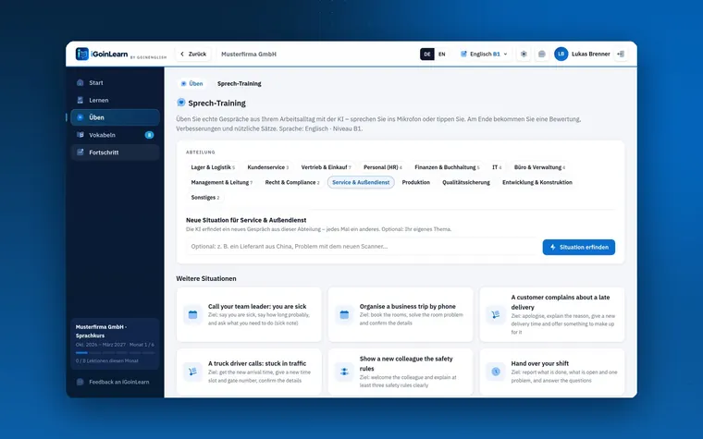This screenshot has height=439, width=703.
Task: Select the Lager & Logistik department filter
Action: pos(213,167)
